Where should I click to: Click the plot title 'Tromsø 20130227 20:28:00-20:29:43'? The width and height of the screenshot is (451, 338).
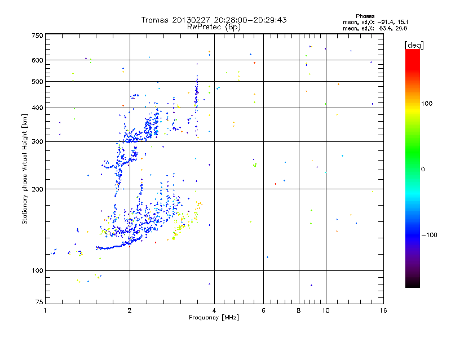(x=214, y=20)
